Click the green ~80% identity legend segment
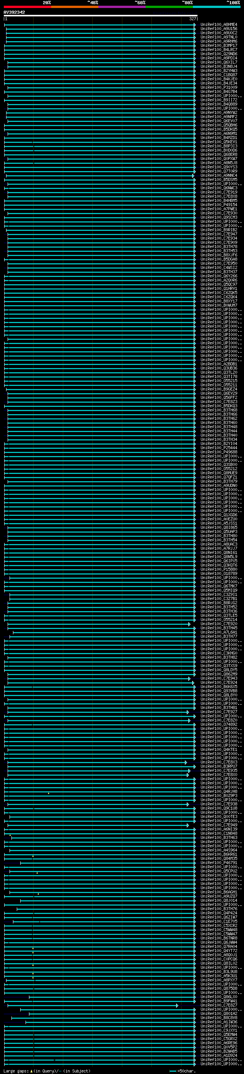The width and height of the screenshot is (244, 1074). pos(169,7)
